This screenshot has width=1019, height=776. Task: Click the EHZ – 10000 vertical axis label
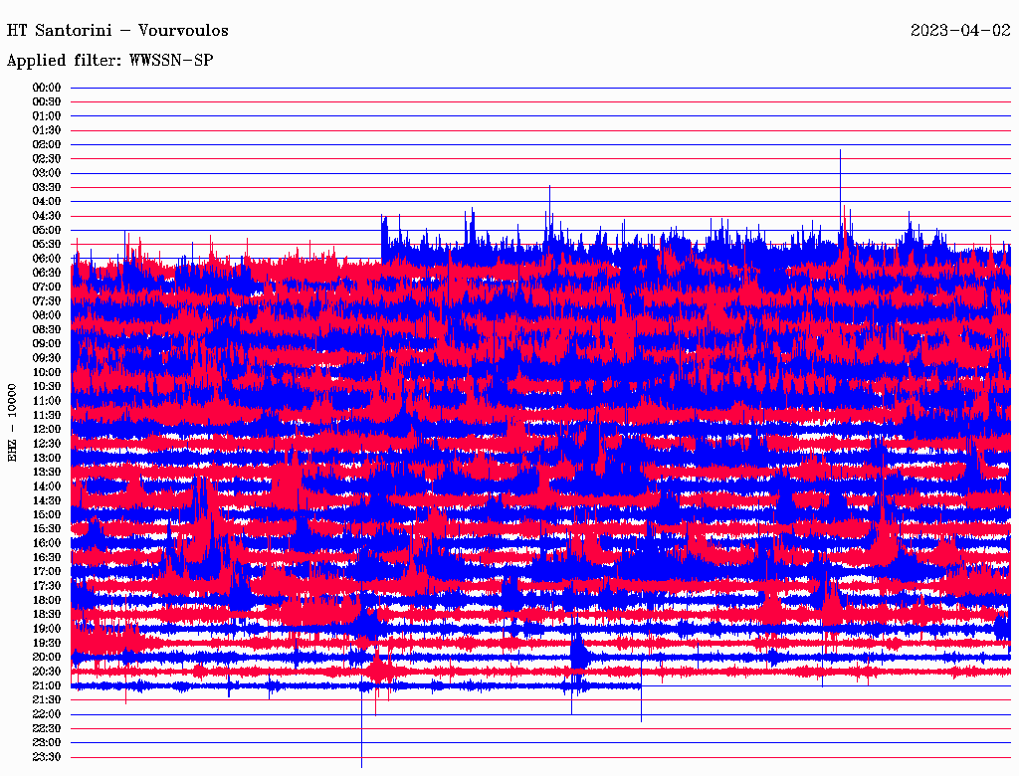13,421
